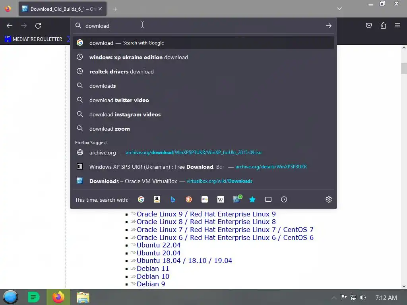Search bookmarks with the star icon
Viewport: 407px width, 305px height.
(x=252, y=199)
